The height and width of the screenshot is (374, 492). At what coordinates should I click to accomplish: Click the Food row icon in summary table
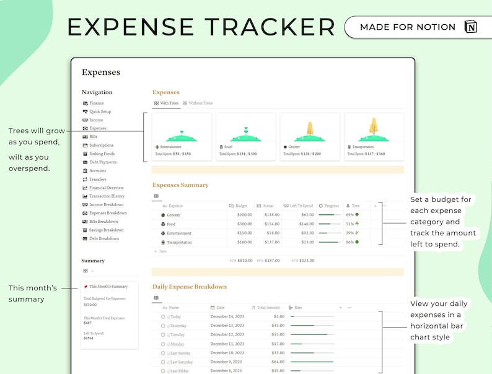(x=163, y=224)
